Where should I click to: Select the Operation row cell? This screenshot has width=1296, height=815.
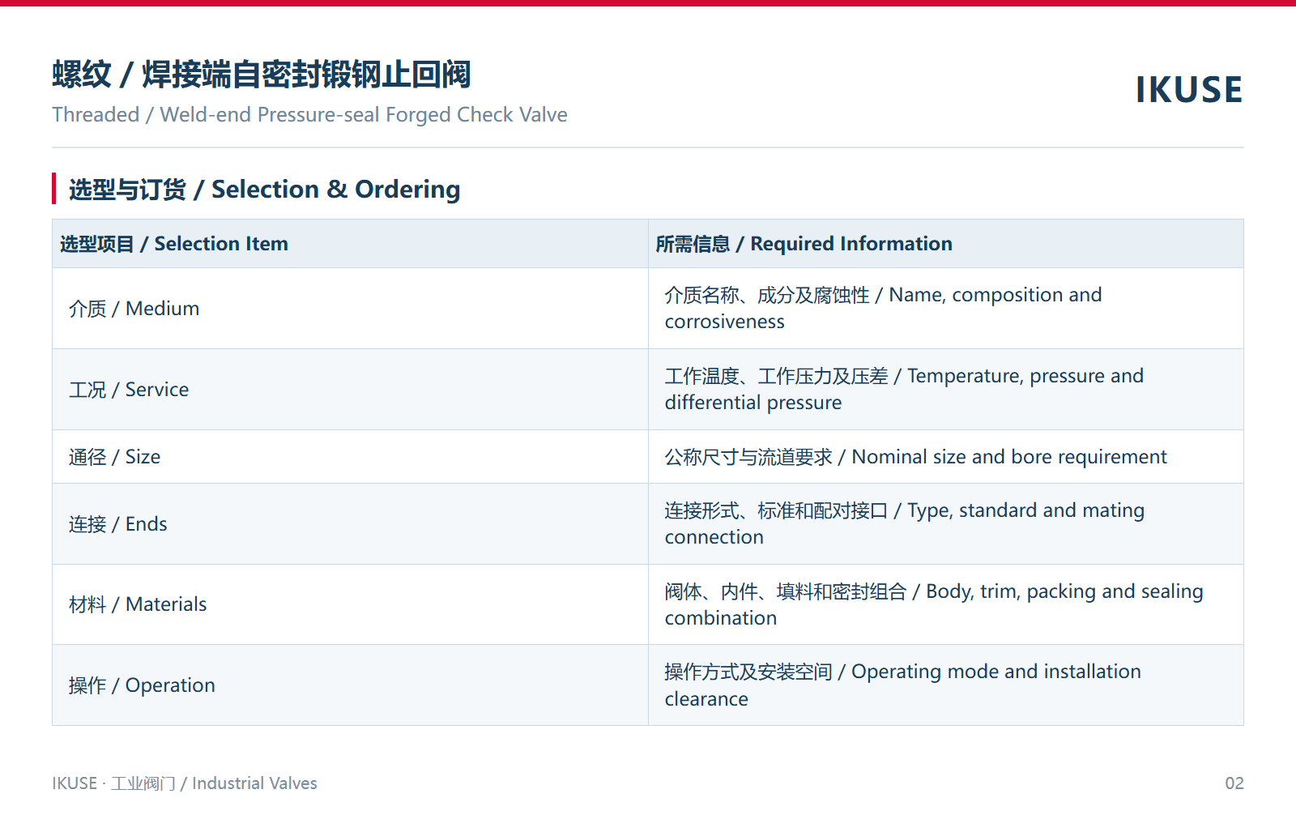point(350,685)
